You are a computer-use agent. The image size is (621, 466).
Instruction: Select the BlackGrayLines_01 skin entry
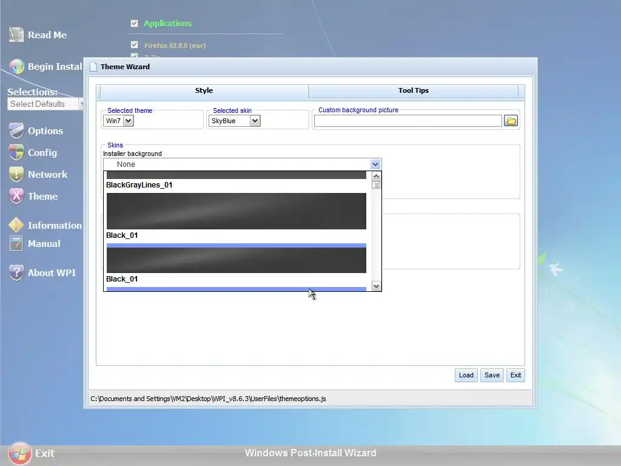[139, 184]
